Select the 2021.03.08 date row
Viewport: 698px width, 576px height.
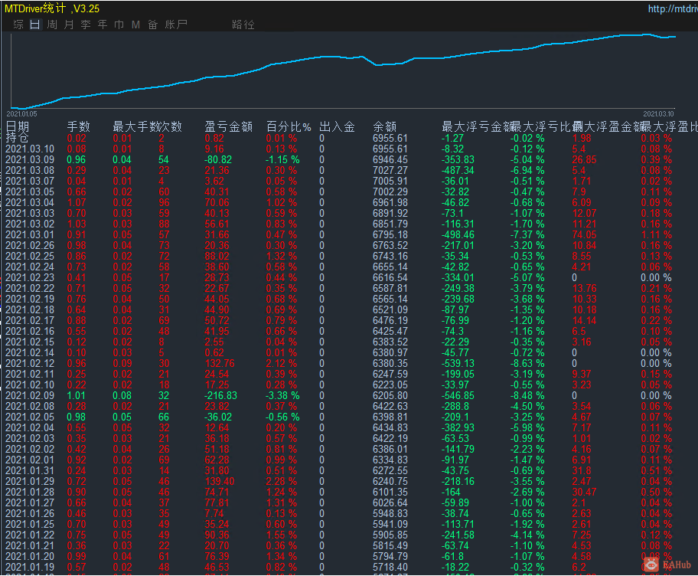pyautogui.click(x=29, y=170)
